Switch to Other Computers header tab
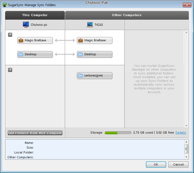This screenshot has width=194, height=173. pyautogui.click(x=127, y=15)
